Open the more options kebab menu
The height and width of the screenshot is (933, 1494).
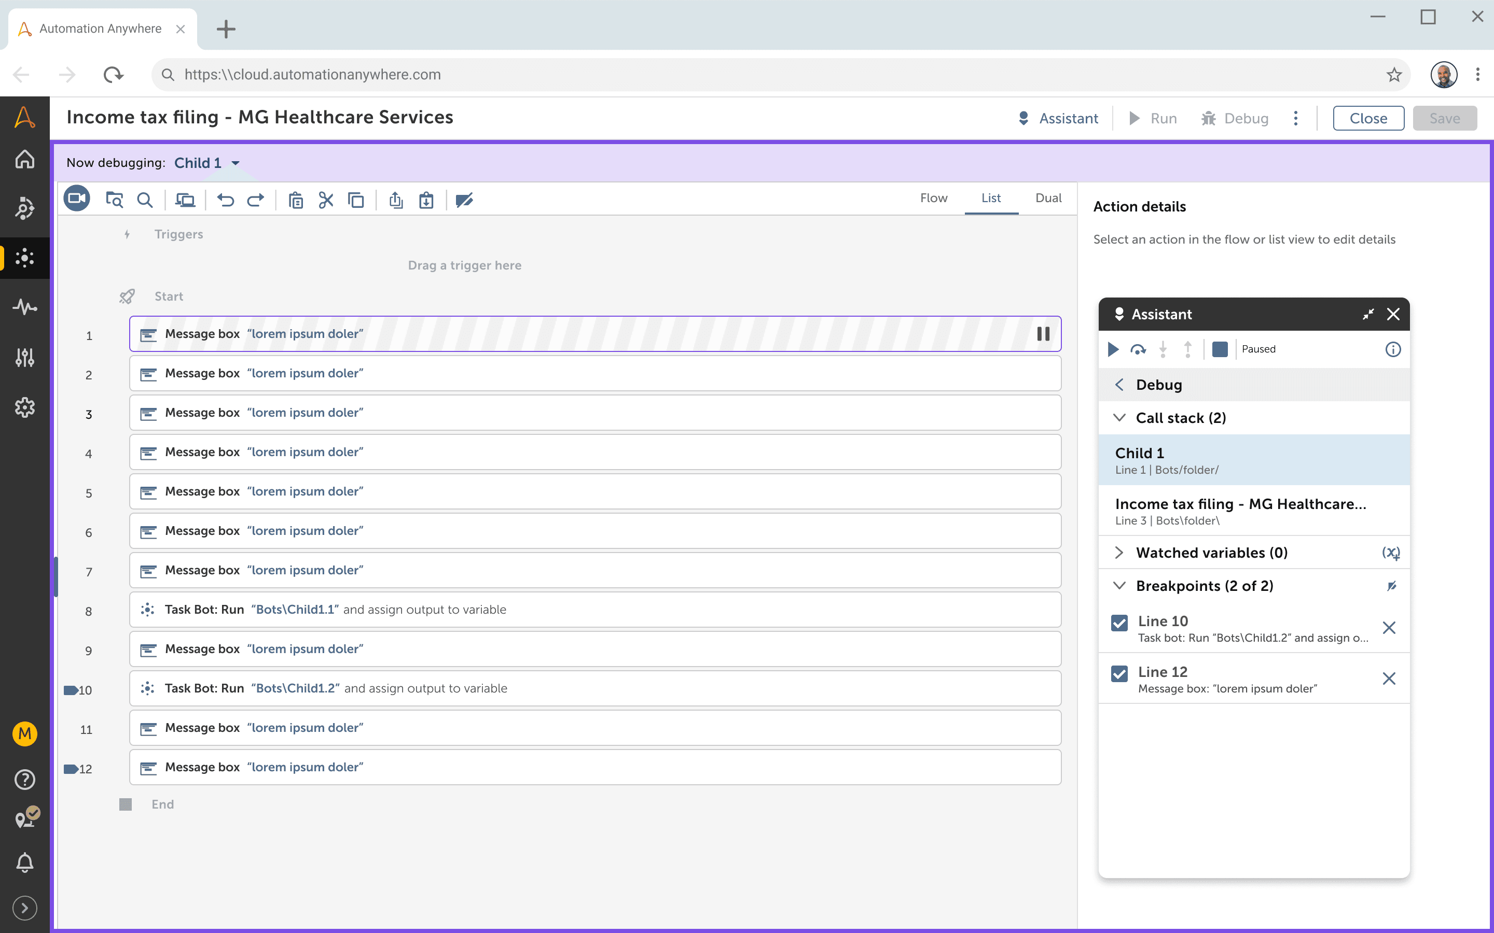1295,119
